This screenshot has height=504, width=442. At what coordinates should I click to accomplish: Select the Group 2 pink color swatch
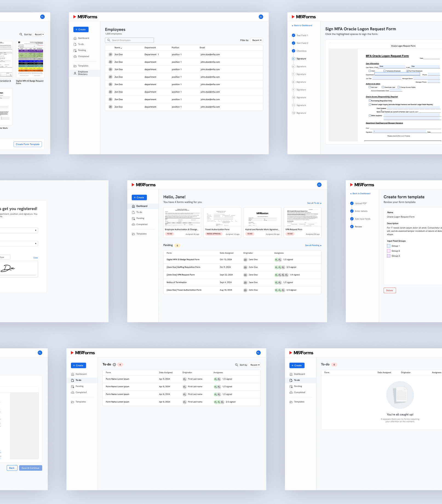pos(388,251)
